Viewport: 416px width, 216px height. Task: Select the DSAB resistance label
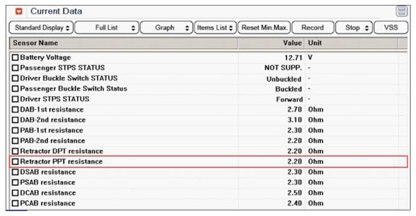[48, 172]
